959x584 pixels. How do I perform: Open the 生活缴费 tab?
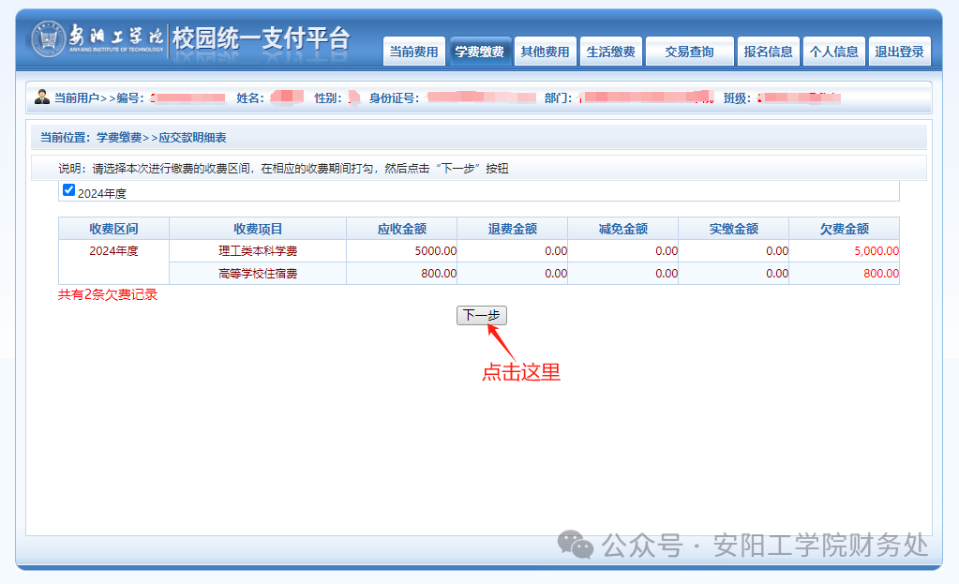point(610,52)
